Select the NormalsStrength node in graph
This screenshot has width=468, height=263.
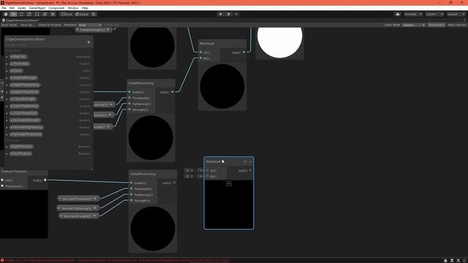point(79,216)
